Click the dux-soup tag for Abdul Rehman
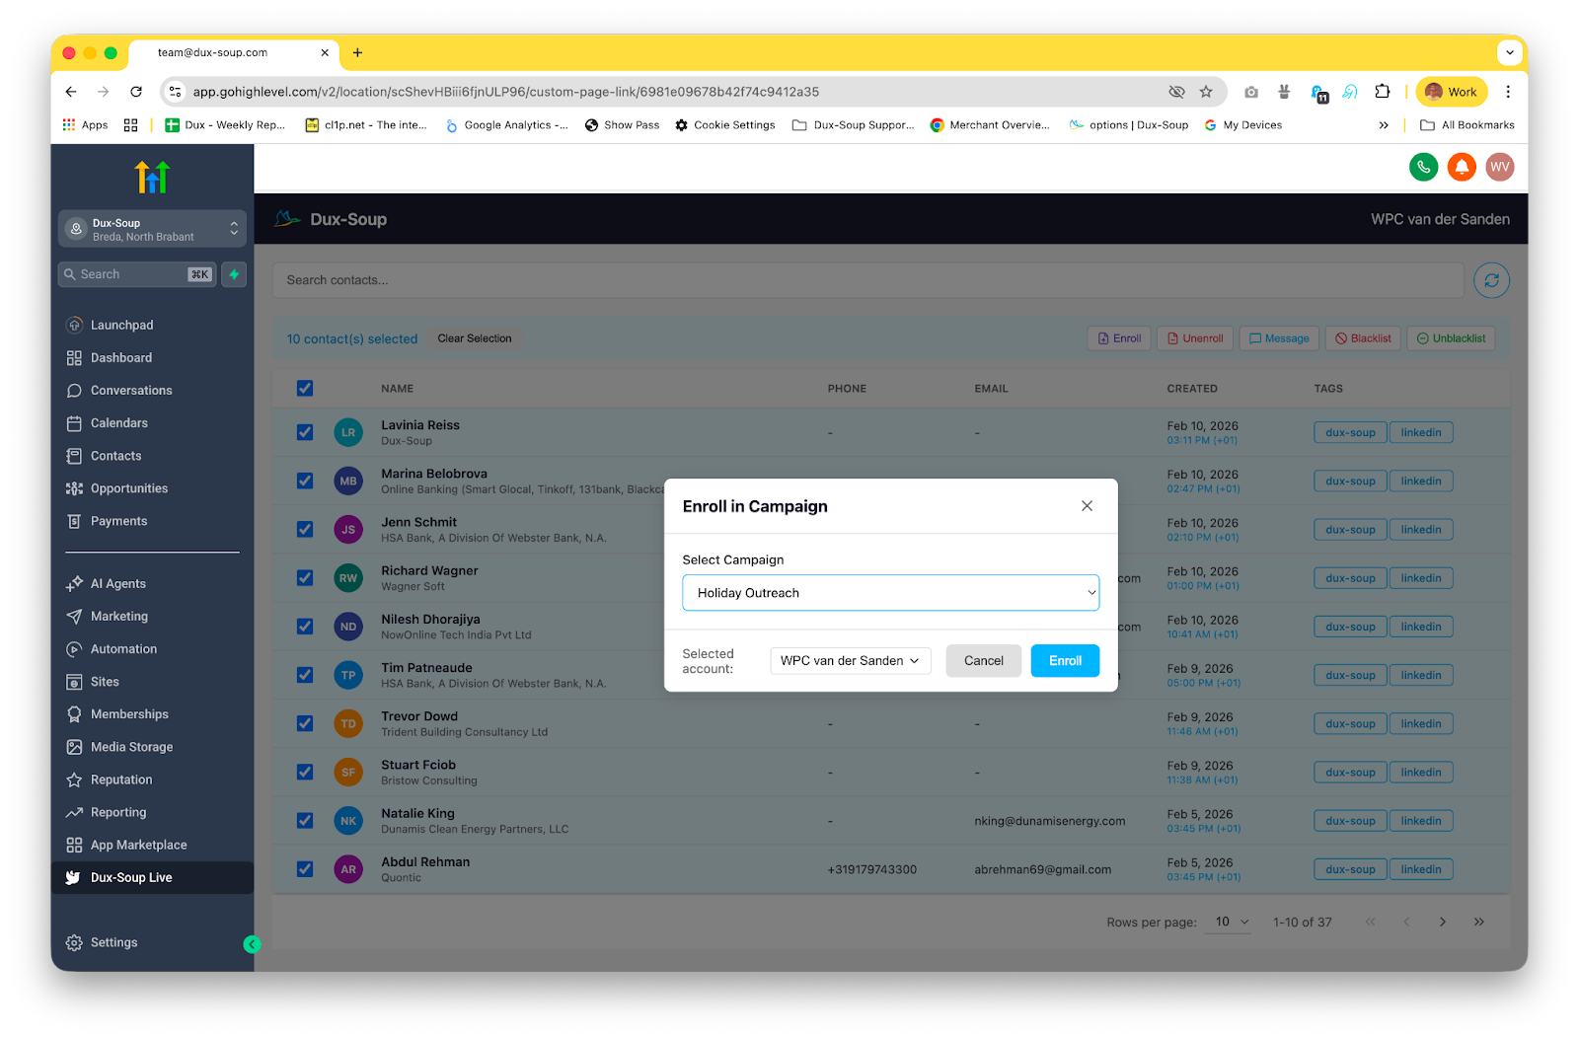Screen dimensions: 1579x1039 coord(1350,869)
